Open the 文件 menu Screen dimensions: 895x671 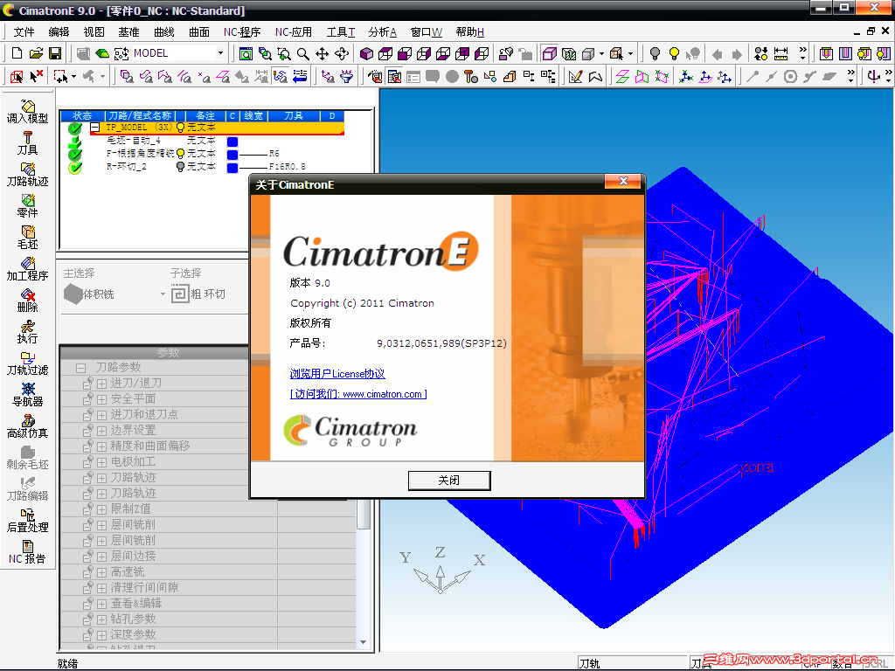click(24, 32)
